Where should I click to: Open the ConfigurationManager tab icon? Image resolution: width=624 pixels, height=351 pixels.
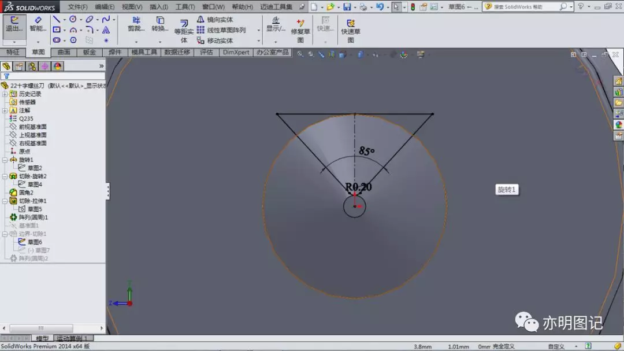pos(32,66)
